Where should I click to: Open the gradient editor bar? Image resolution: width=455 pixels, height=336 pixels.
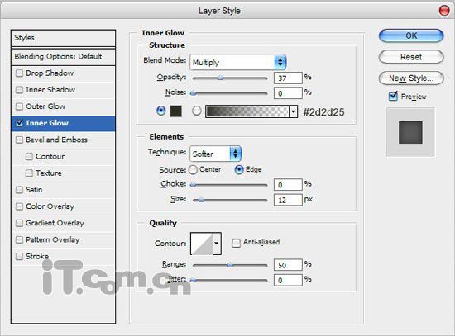coord(247,111)
